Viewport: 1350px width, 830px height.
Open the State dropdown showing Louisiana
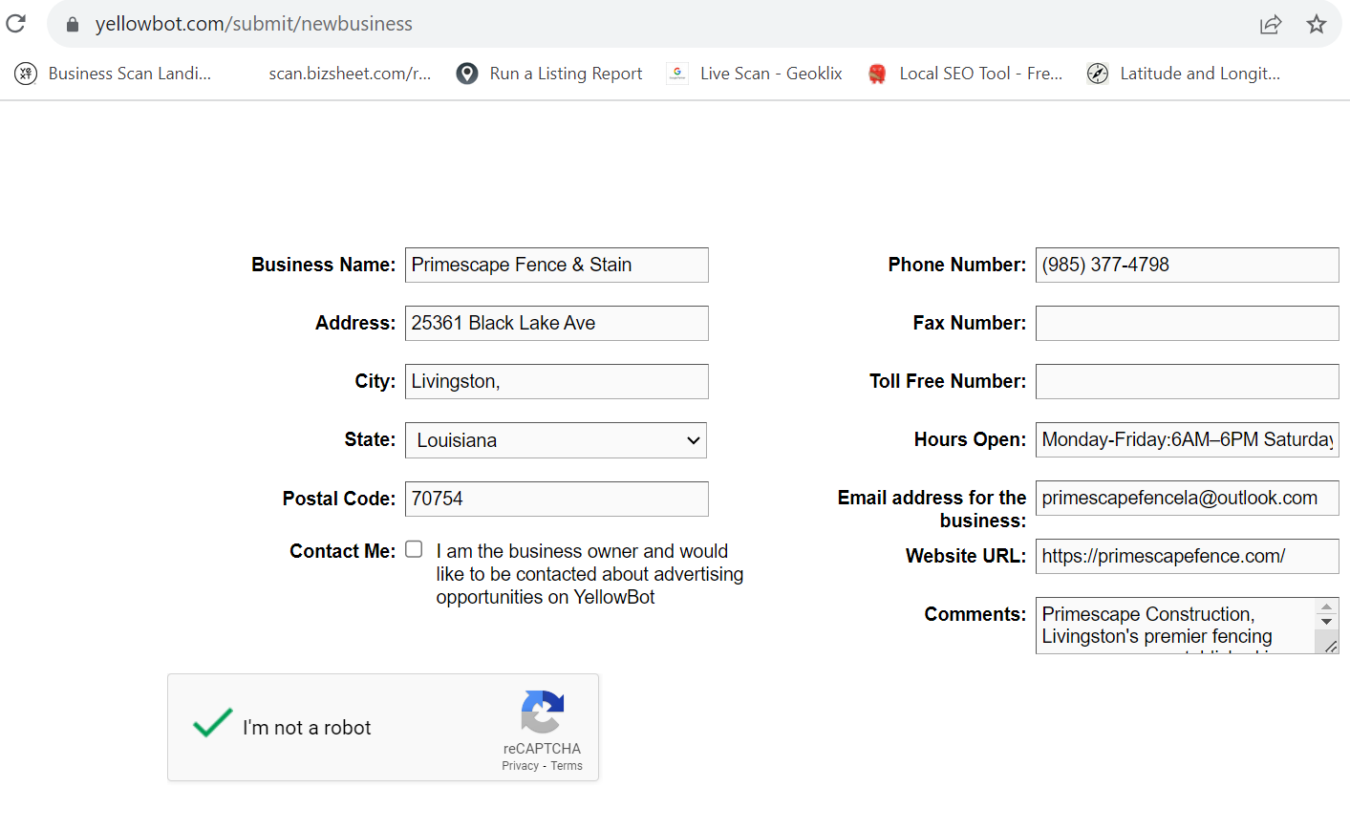click(556, 440)
